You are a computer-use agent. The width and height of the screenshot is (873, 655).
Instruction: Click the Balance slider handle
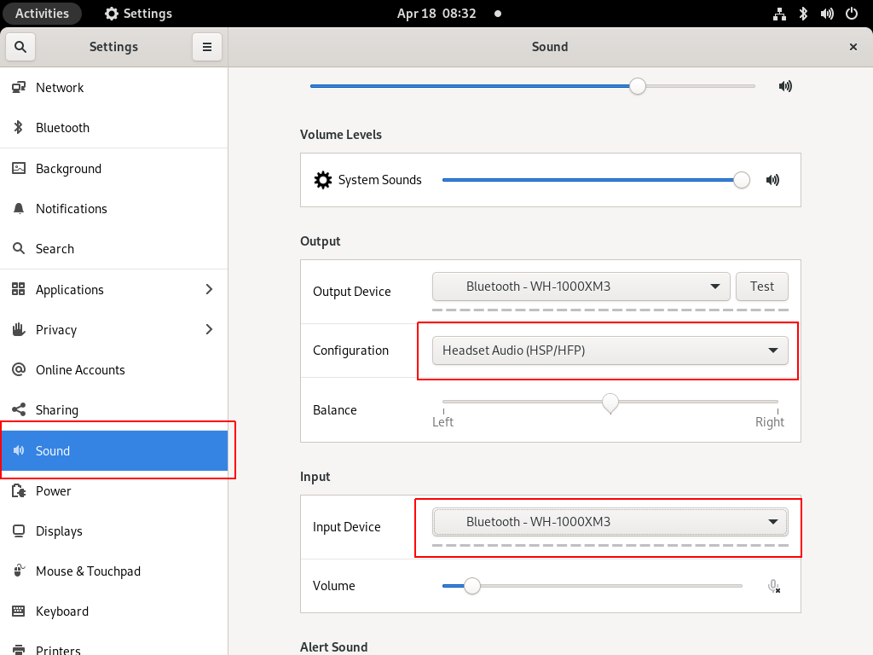click(x=610, y=403)
